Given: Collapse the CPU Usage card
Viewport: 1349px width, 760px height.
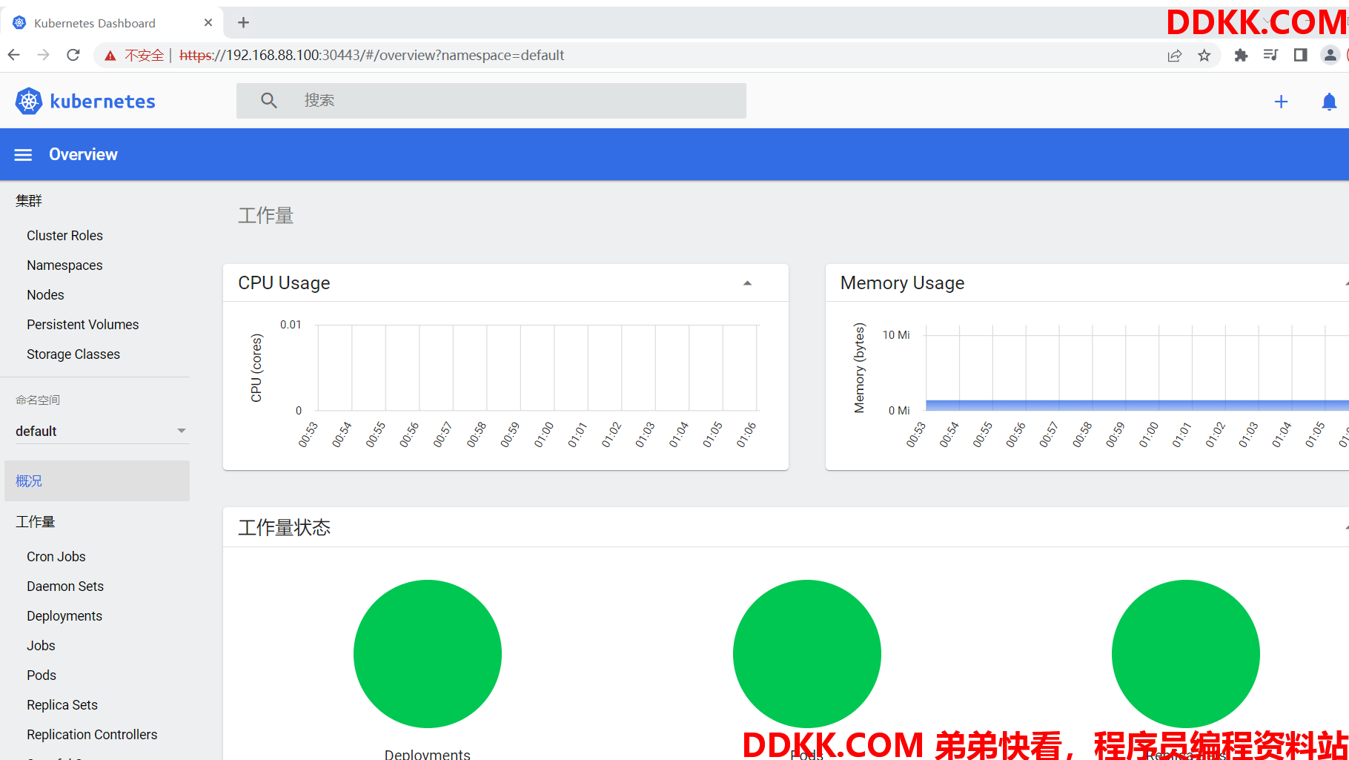Looking at the screenshot, I should coord(747,283).
